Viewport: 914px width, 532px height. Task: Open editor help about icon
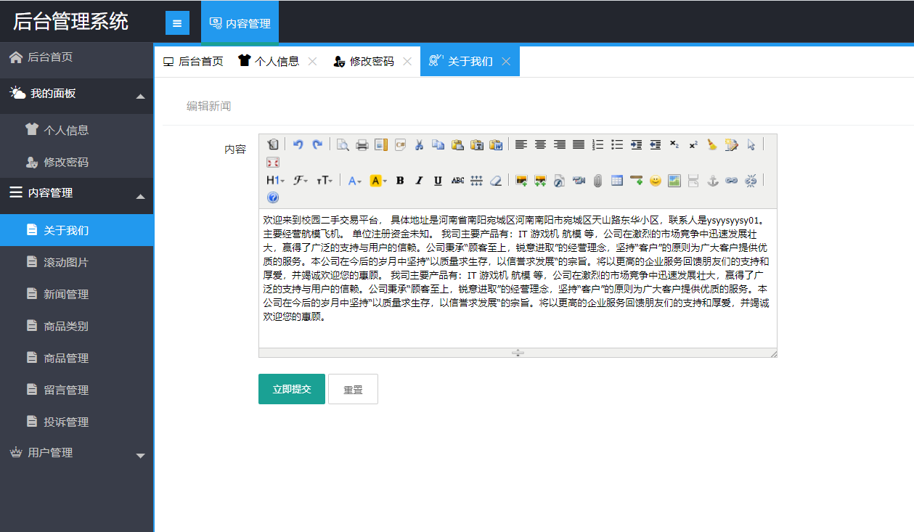[x=273, y=197]
